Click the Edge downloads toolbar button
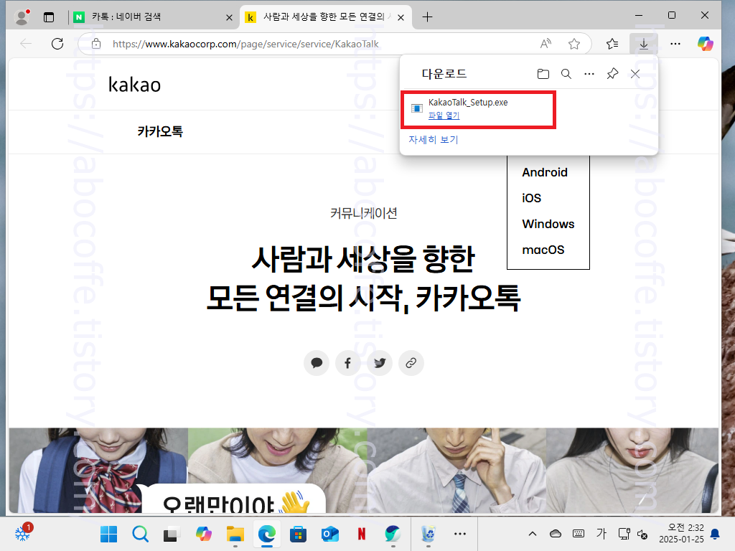 644,44
